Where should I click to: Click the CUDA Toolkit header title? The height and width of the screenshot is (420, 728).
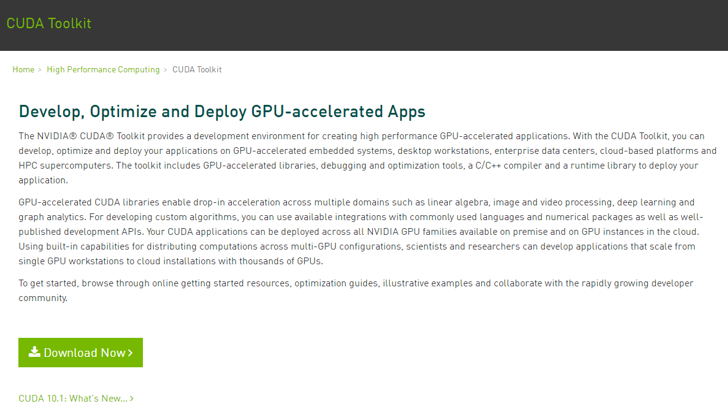[x=48, y=23]
